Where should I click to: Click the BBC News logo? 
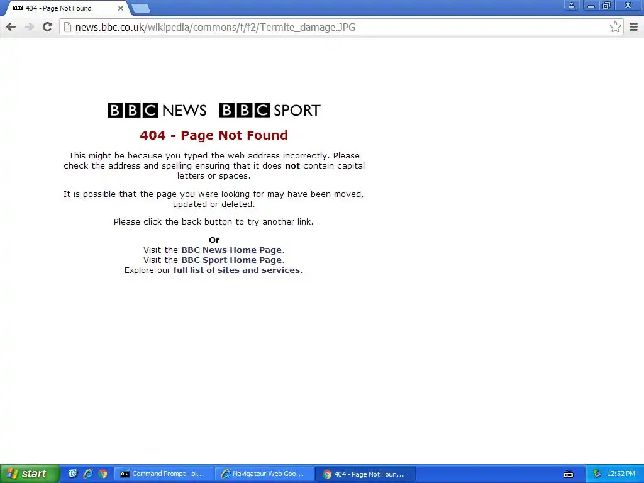pos(157,110)
